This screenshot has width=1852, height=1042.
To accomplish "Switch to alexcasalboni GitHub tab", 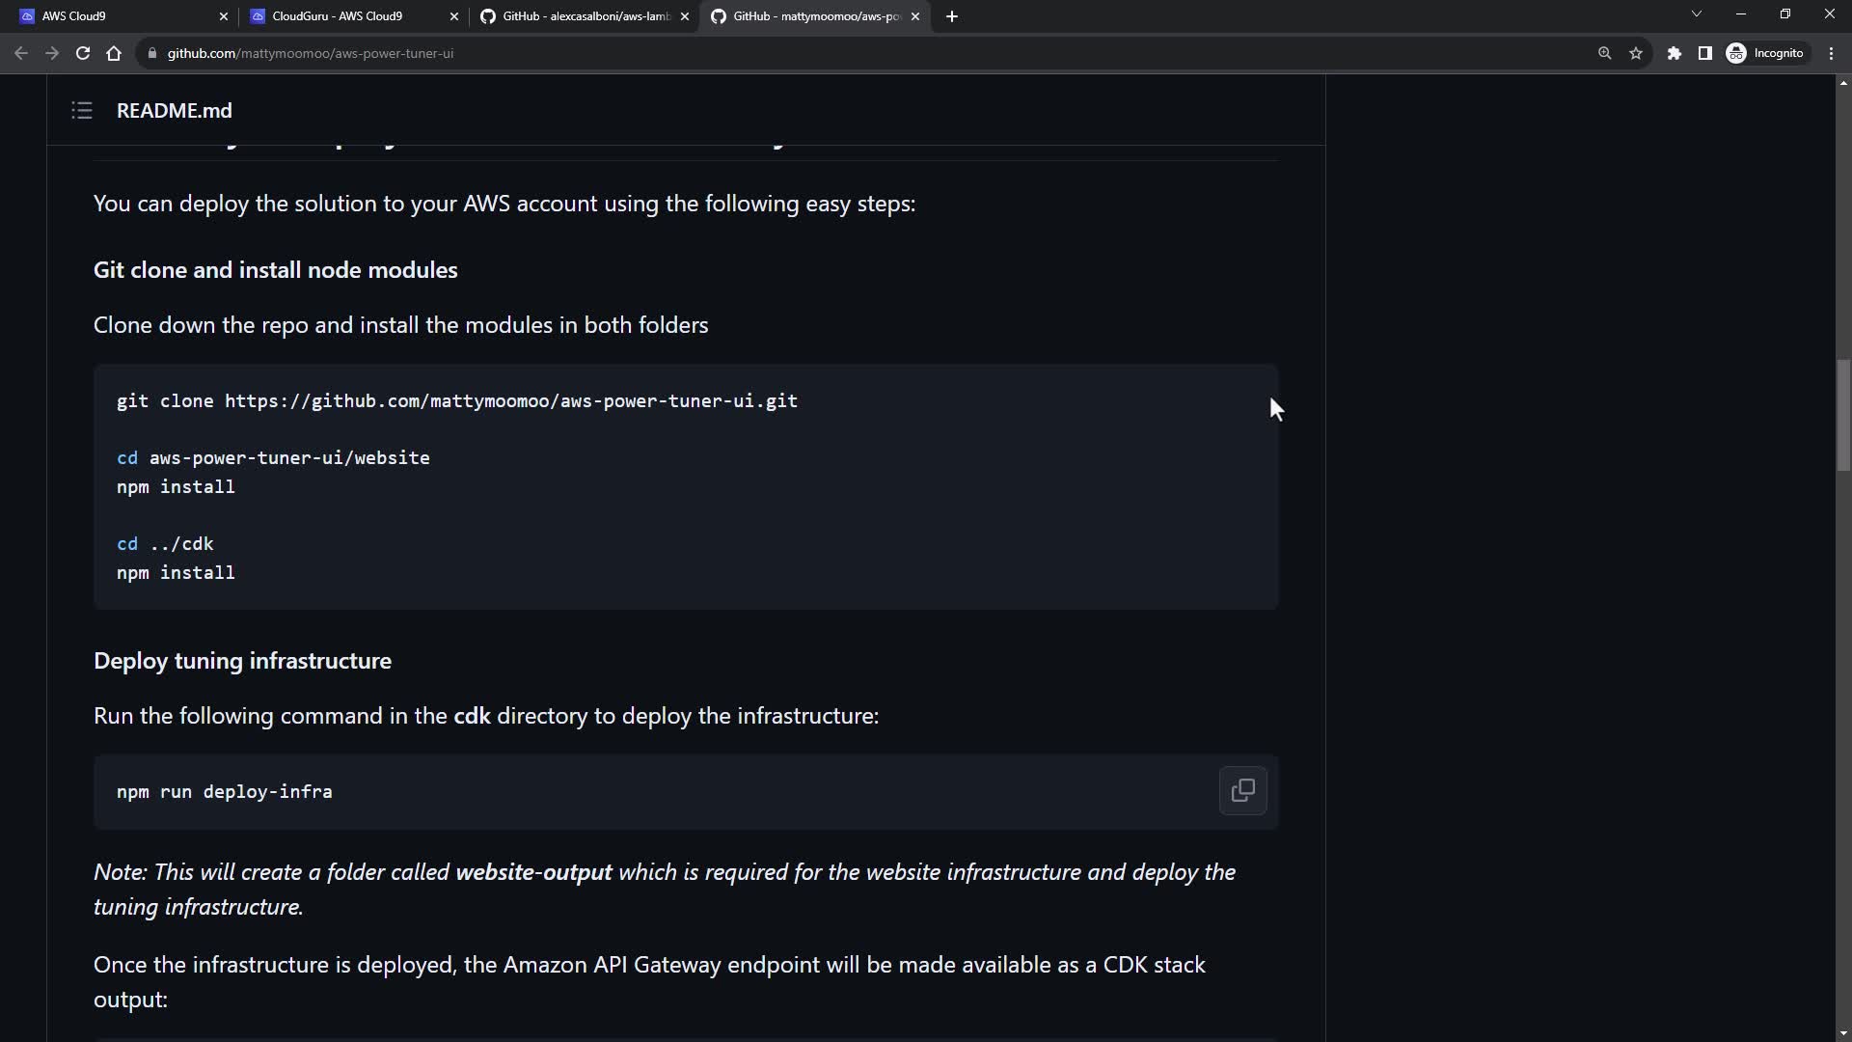I will point(579,16).
